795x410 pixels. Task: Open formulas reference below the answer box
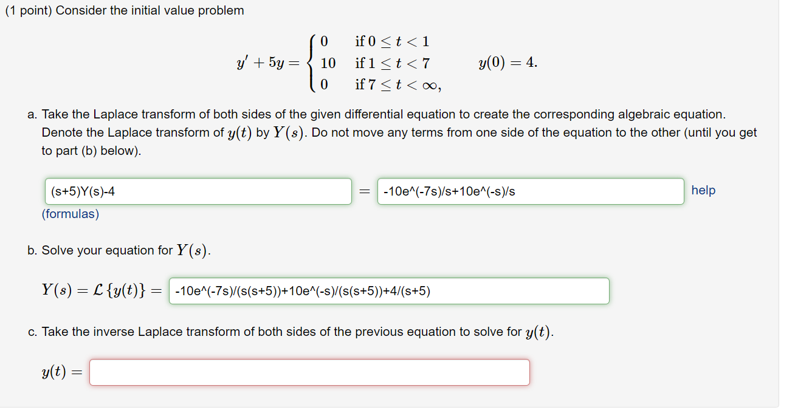tap(71, 214)
